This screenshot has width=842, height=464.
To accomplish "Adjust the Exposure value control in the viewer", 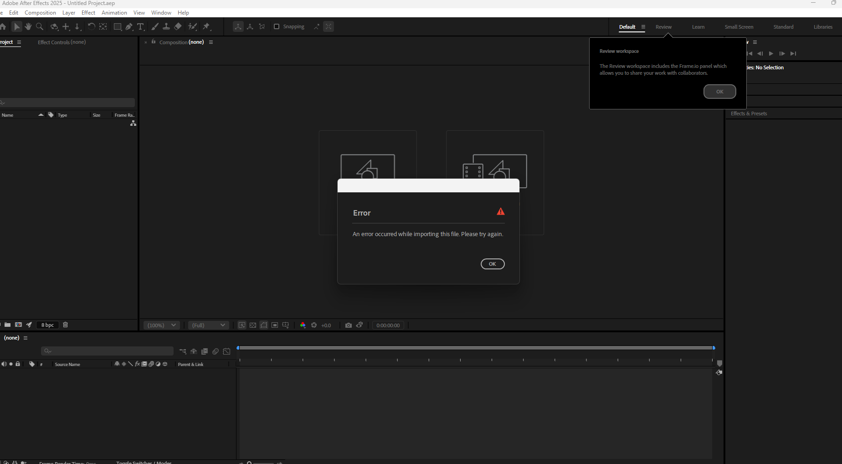I will coord(326,325).
